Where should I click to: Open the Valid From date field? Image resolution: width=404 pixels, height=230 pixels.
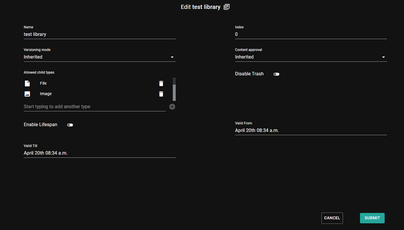tap(311, 130)
